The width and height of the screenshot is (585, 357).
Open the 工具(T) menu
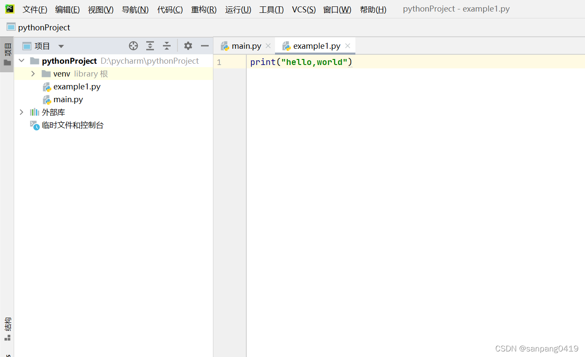tap(271, 9)
